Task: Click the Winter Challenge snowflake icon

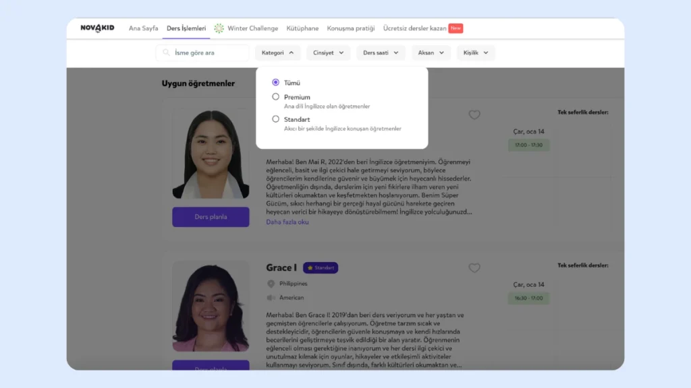Action: (219, 28)
